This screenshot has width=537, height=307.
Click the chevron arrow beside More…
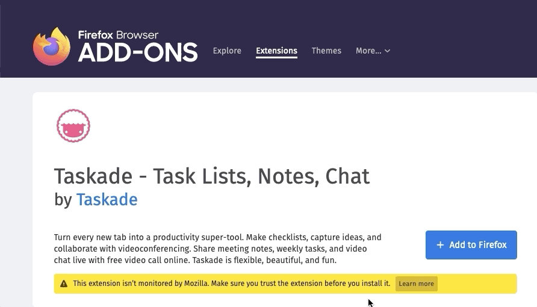point(388,51)
